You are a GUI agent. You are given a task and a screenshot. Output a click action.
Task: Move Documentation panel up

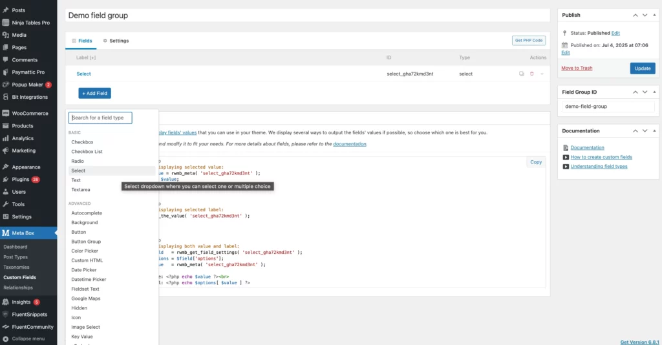click(x=635, y=131)
